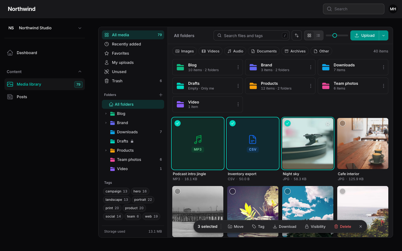This screenshot has width=402, height=251.
Task: Filter by Images
Action: coord(185,51)
